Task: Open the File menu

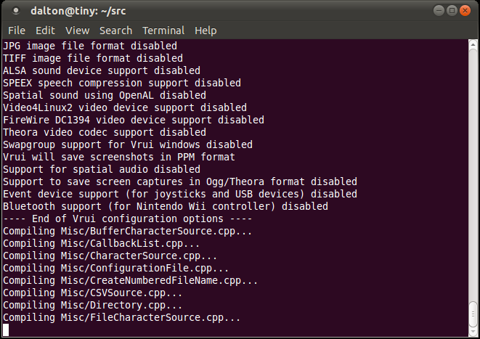Action: pos(17,30)
